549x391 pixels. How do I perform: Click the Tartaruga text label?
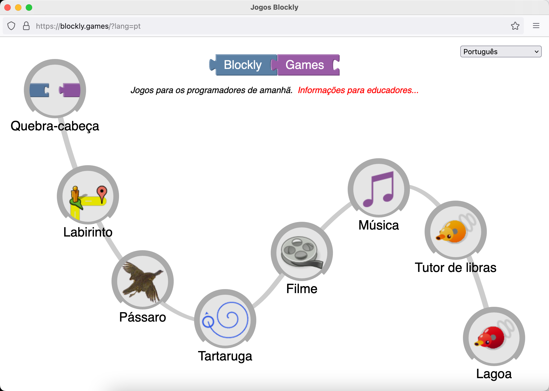[x=225, y=356]
